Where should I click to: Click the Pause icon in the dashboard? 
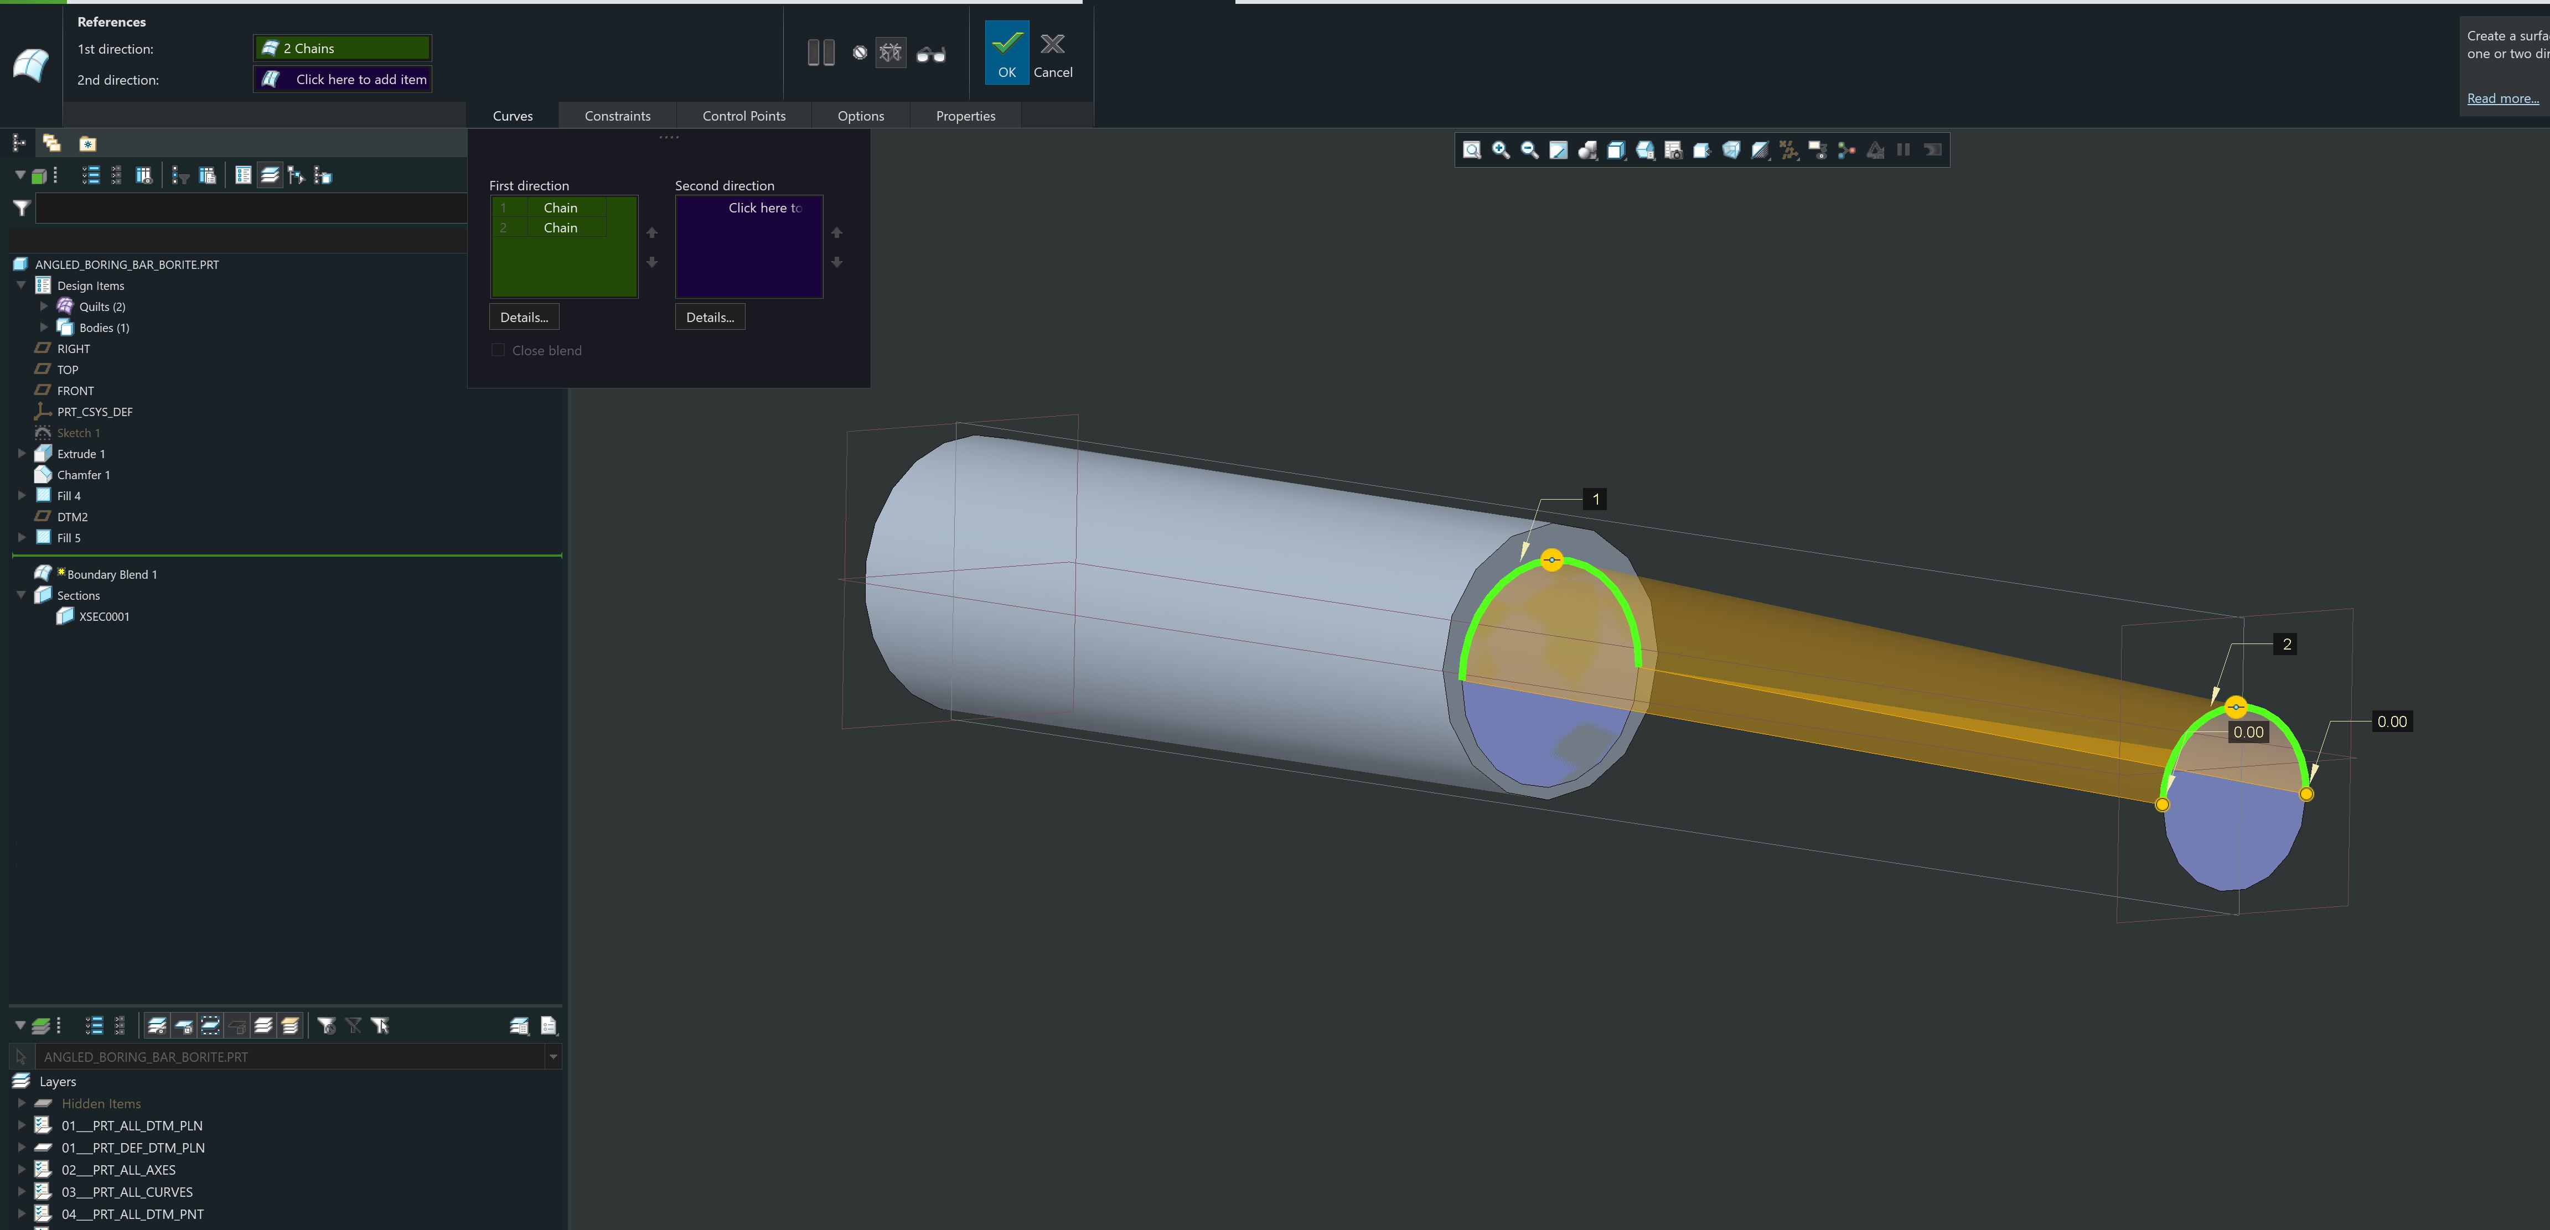[x=821, y=51]
